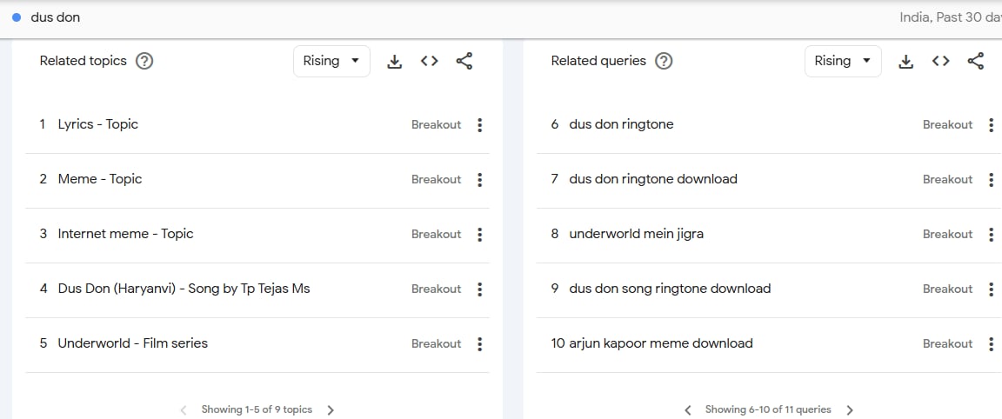Image resolution: width=1002 pixels, height=419 pixels.
Task: Go to next page of related queries
Action: (x=850, y=410)
